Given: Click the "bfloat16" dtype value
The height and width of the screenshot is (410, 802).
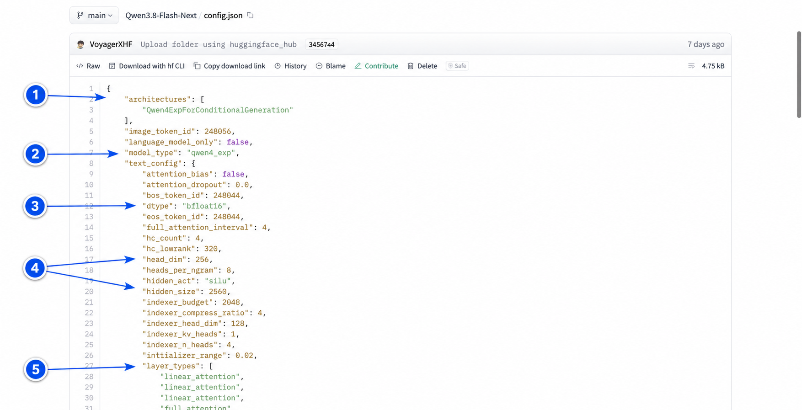Looking at the screenshot, I should click(204, 206).
